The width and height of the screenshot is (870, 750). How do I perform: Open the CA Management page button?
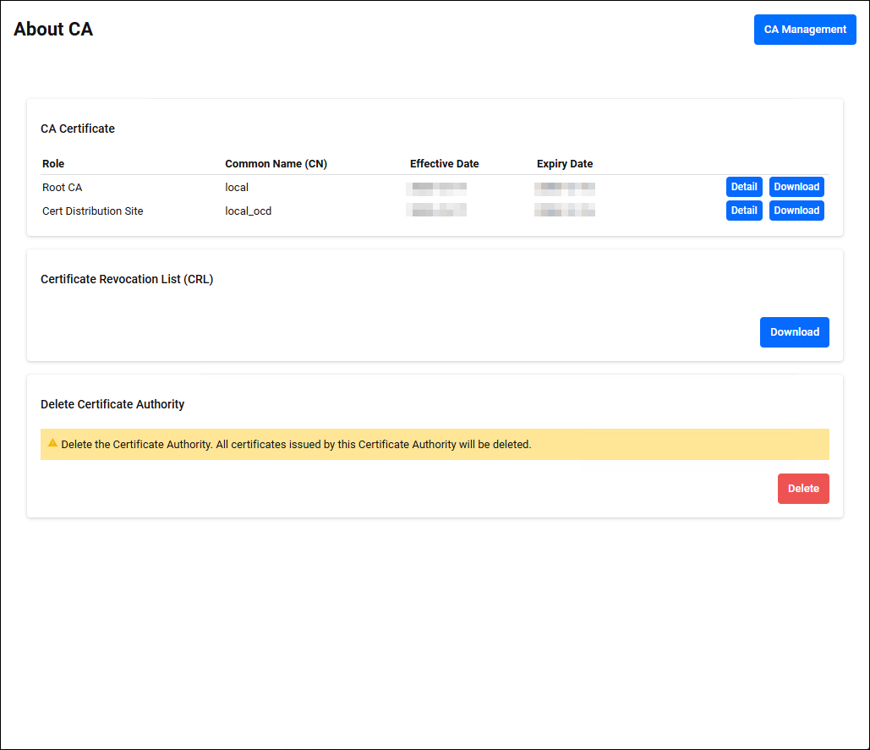(805, 30)
